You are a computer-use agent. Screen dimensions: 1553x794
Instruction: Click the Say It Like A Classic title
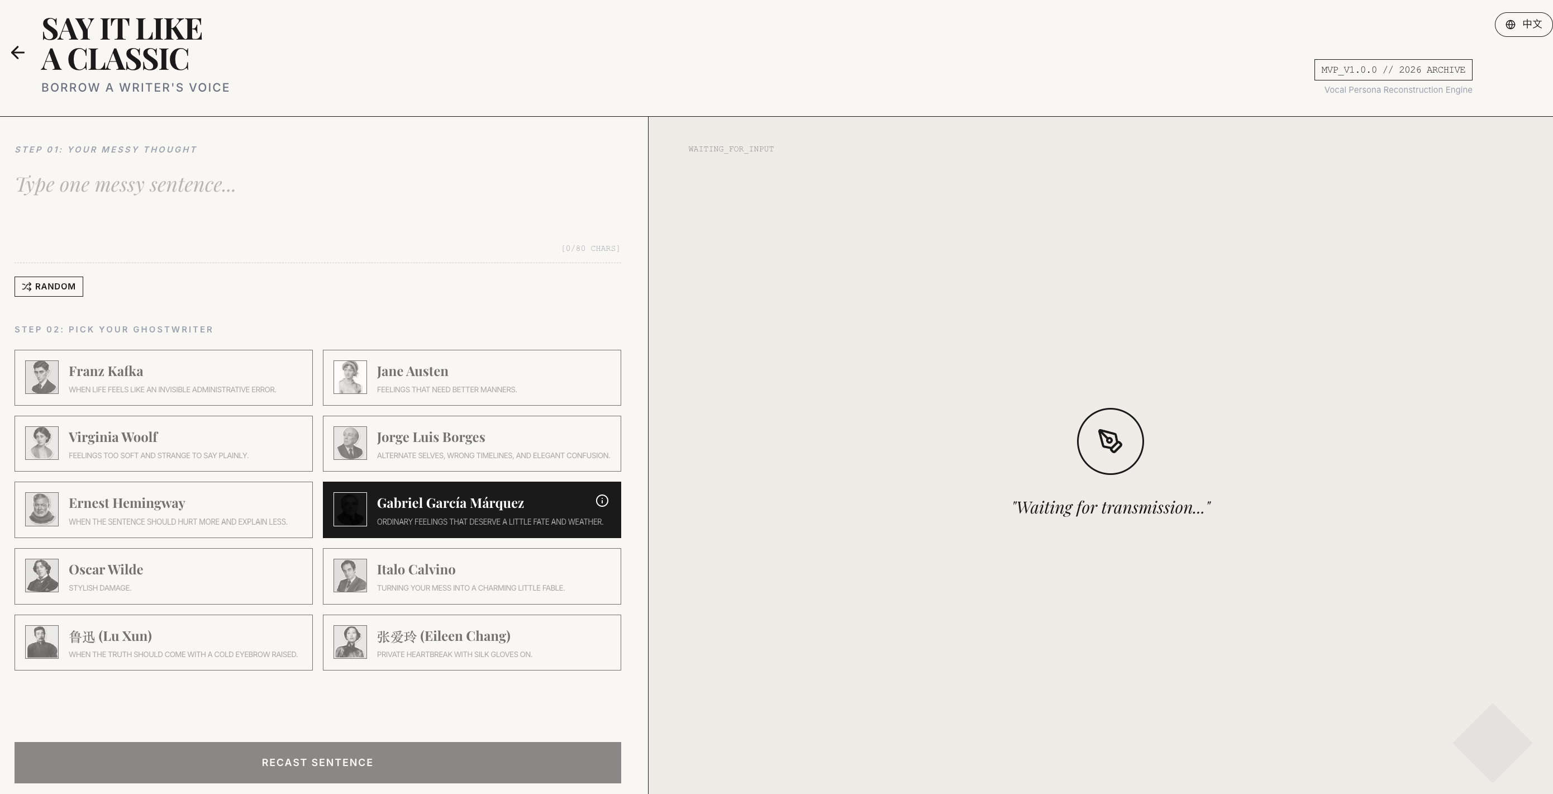point(122,44)
